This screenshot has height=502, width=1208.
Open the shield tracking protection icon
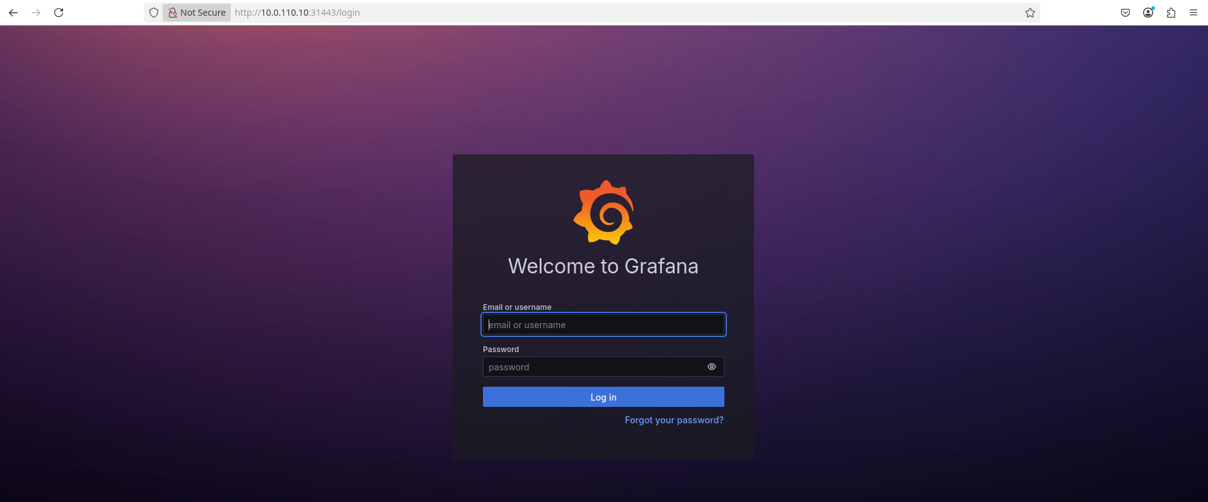tap(154, 13)
